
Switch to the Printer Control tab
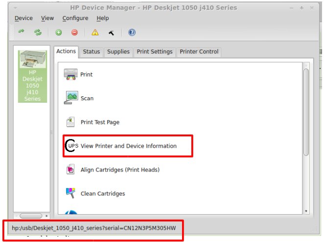199,52
